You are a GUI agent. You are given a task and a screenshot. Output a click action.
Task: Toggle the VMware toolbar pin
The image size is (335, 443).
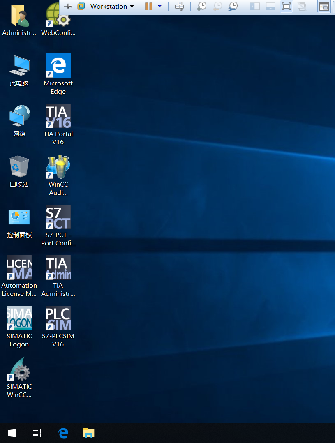point(69,6)
